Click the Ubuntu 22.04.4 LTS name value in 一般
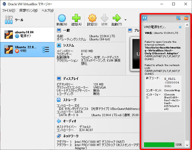The height and width of the screenshot is (150, 192). (x=102, y=36)
